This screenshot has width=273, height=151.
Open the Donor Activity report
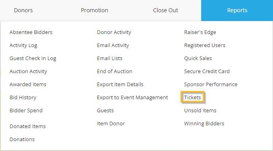tap(114, 32)
